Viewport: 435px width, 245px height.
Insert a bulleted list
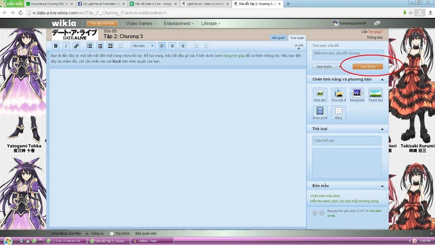coord(90,46)
